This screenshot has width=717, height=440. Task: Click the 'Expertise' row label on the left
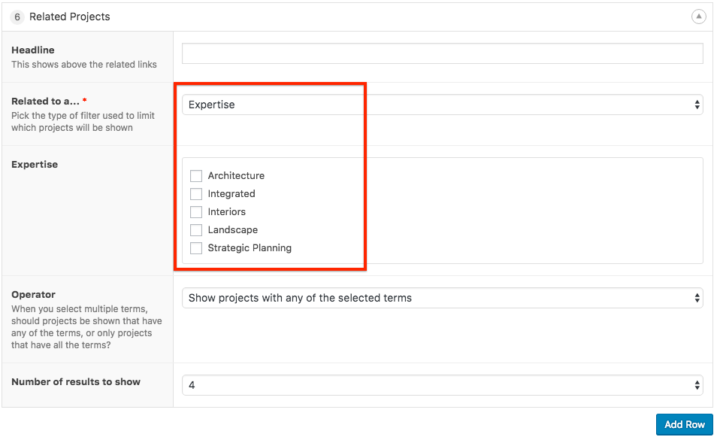(35, 165)
